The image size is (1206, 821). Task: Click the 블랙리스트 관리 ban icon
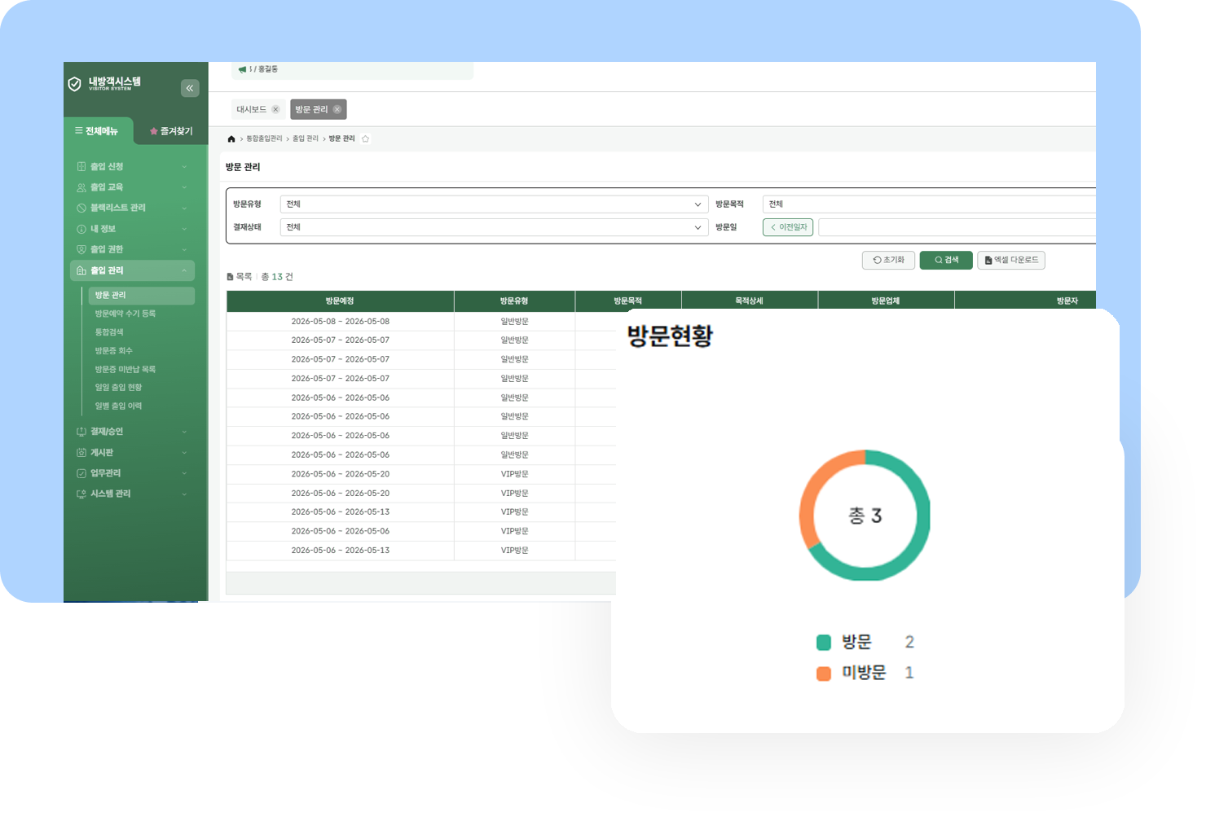(81, 208)
